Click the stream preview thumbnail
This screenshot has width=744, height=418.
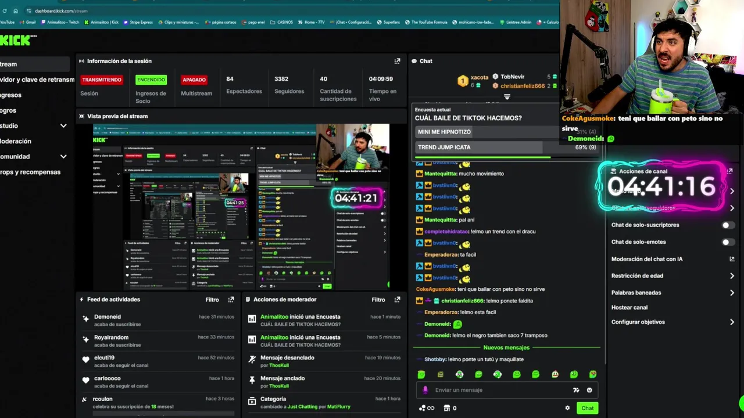241,207
